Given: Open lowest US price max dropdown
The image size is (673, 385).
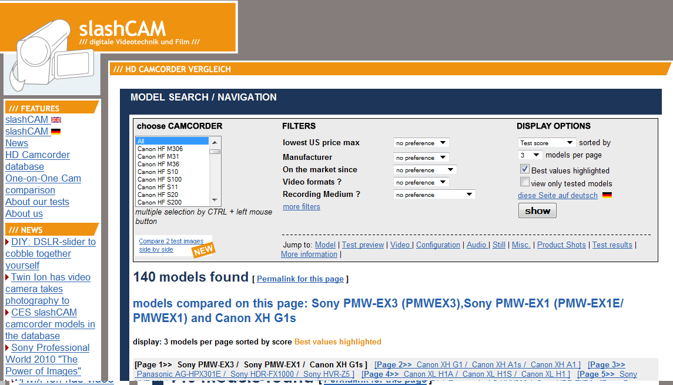Looking at the screenshot, I should (421, 143).
